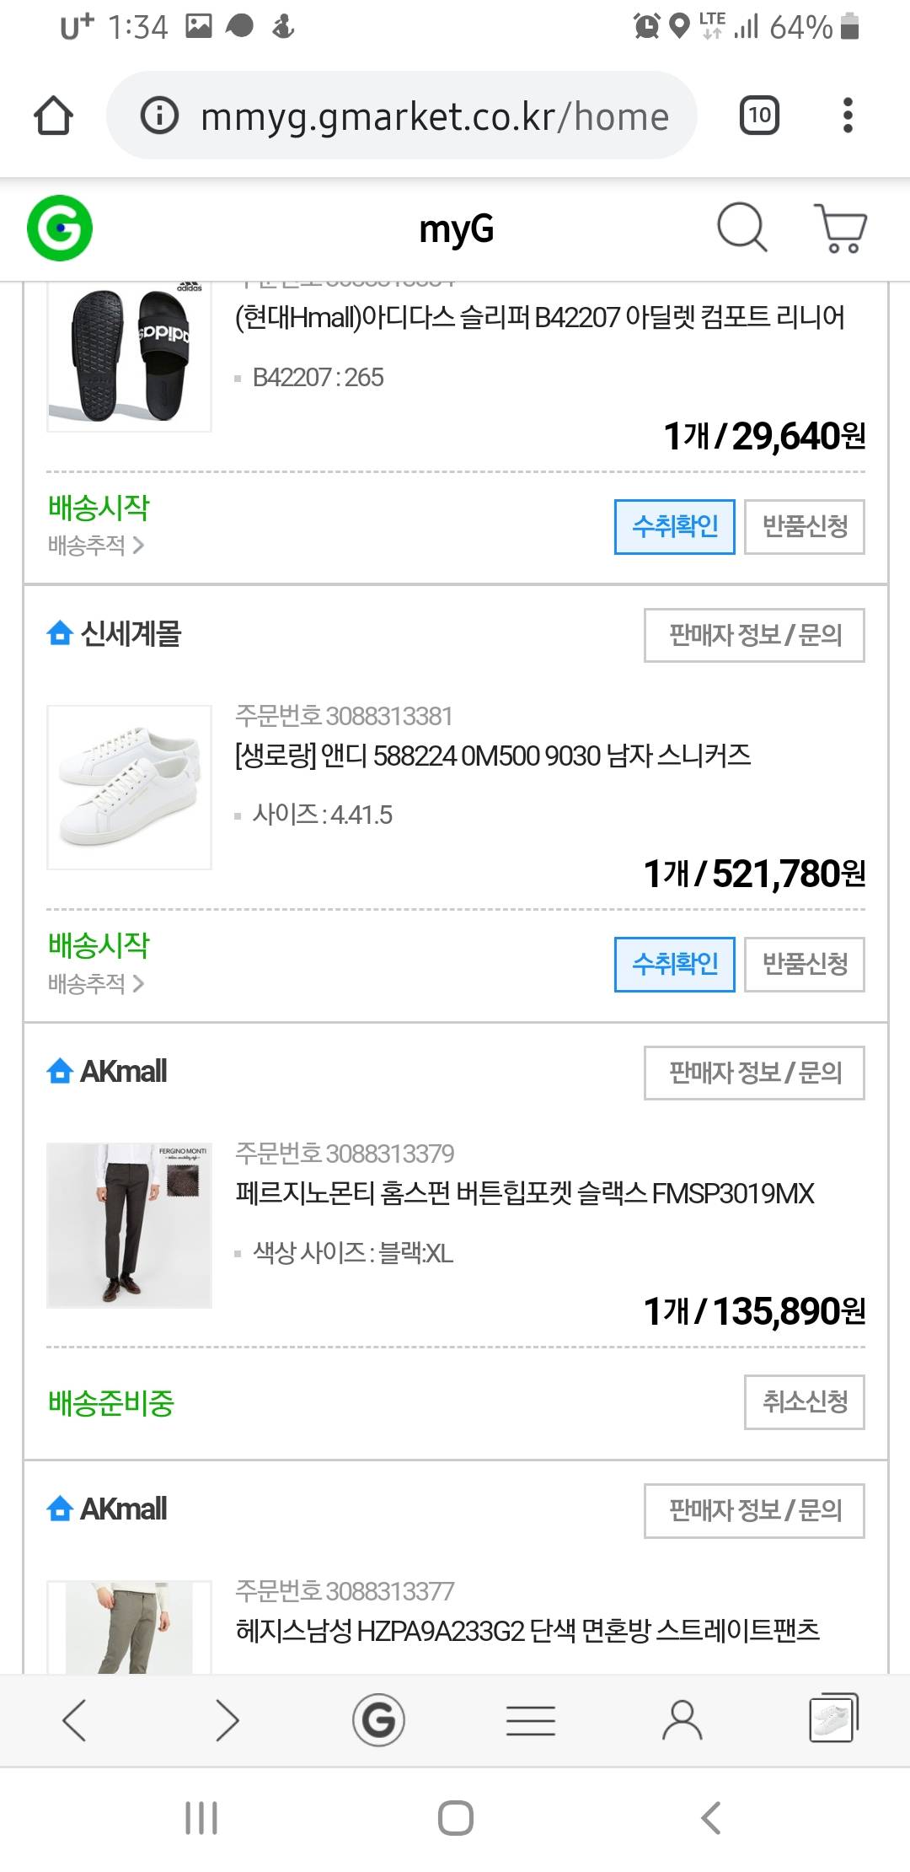Open recently viewed items thumbnail icon
The image size is (910, 1872).
[x=833, y=1718]
